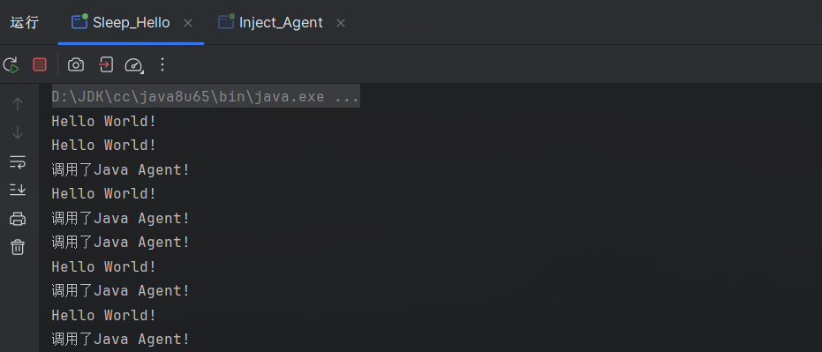
Task: Close the Inject_Agent run tab
Action: click(x=341, y=23)
